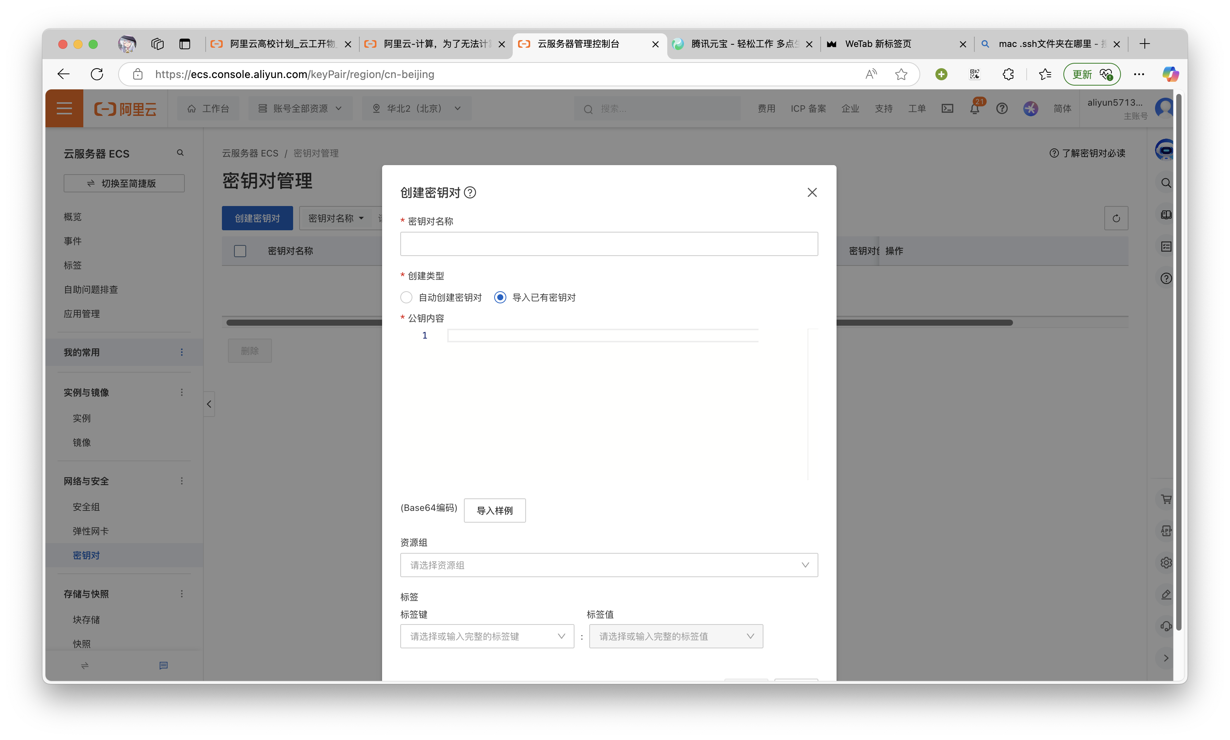Select the 自动创建密钥对 radio option
This screenshot has width=1230, height=740.
[406, 298]
